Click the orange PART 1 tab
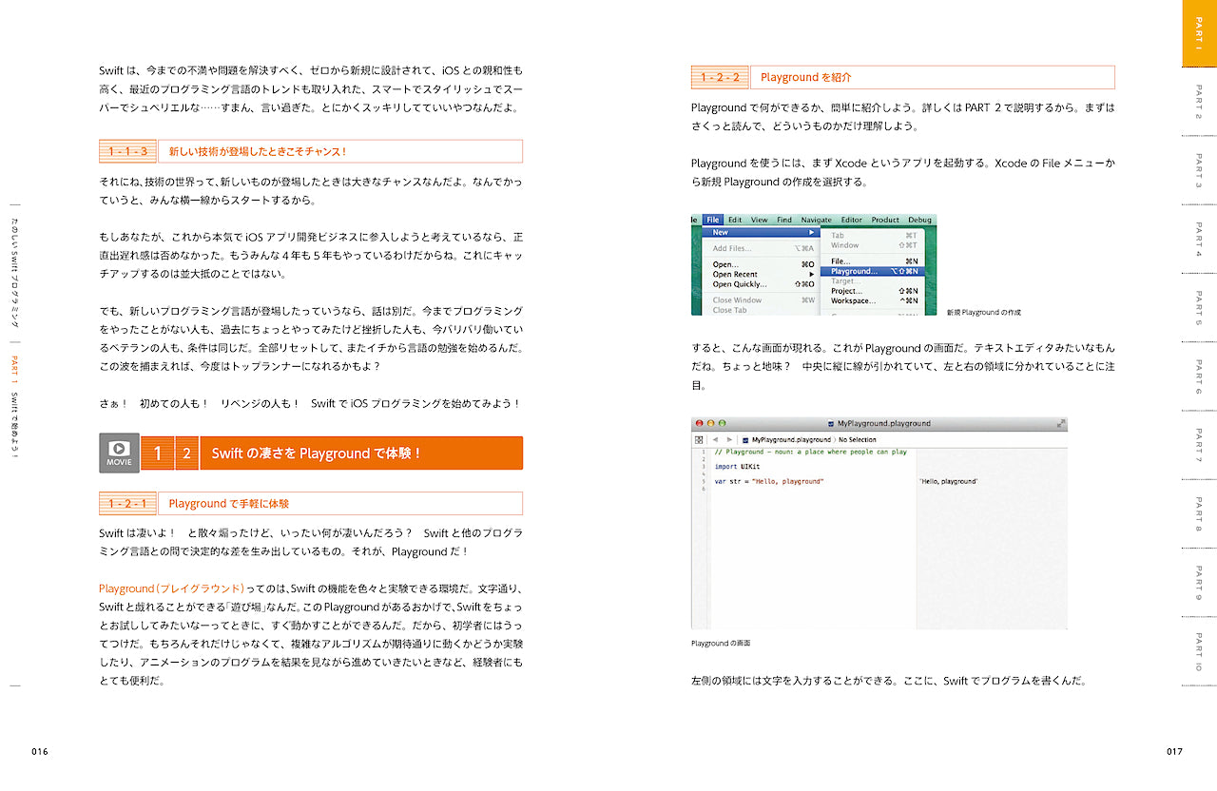This screenshot has width=1217, height=791. coord(1199,33)
